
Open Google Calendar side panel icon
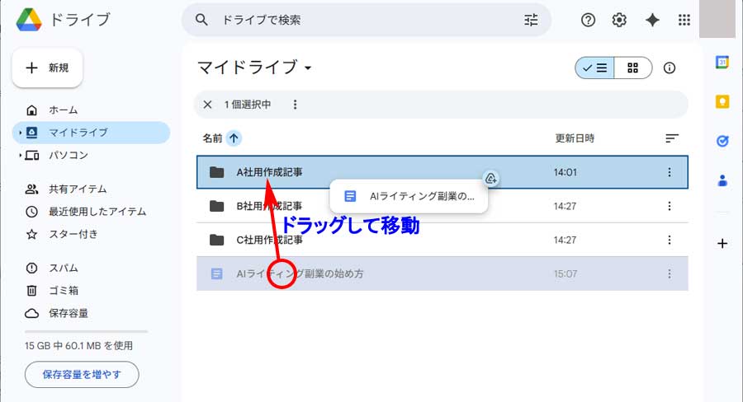pos(722,63)
